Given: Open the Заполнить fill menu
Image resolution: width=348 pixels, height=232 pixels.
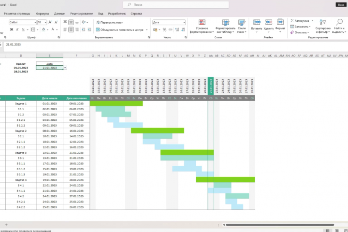Looking at the screenshot, I should coord(300,27).
